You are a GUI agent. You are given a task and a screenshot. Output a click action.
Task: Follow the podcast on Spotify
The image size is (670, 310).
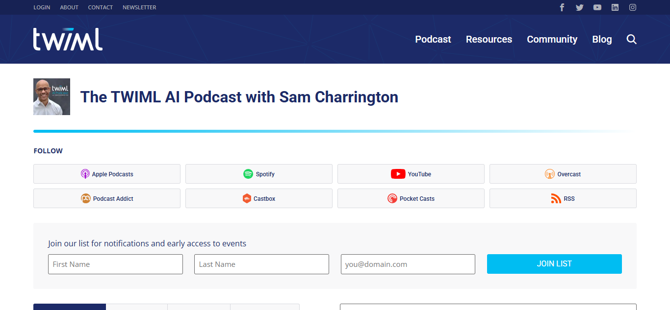click(x=259, y=174)
